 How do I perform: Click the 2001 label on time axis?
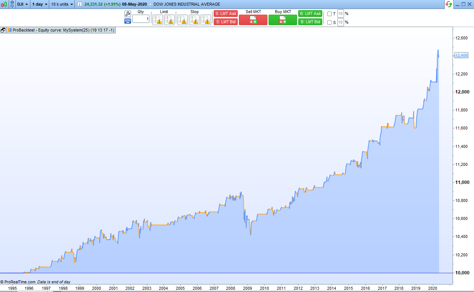click(x=113, y=289)
